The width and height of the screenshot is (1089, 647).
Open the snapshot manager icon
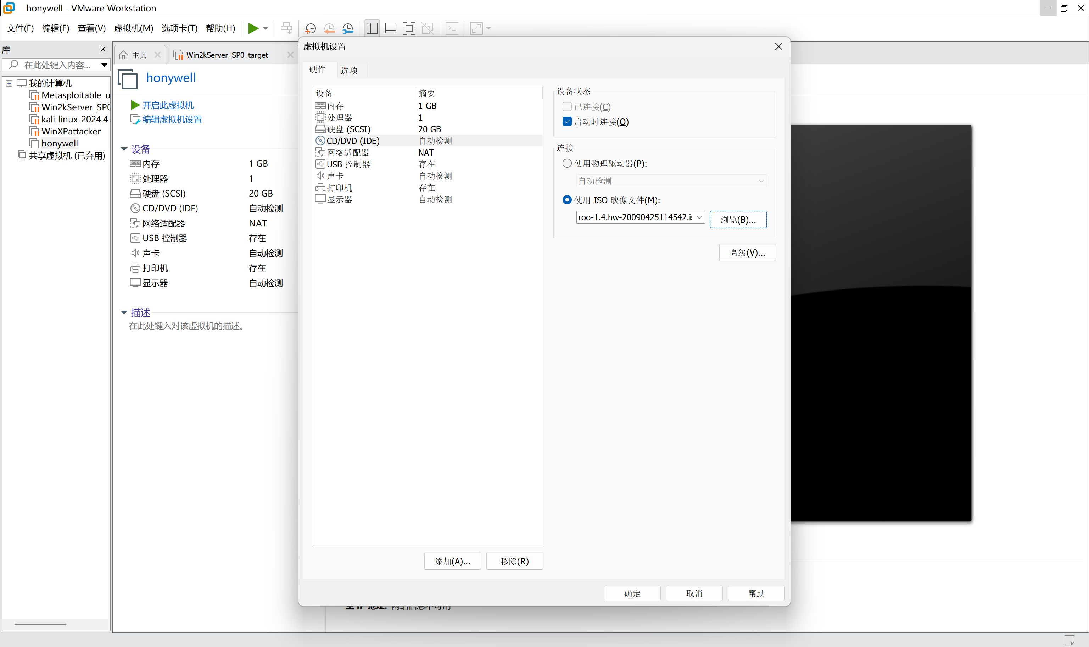[348, 28]
